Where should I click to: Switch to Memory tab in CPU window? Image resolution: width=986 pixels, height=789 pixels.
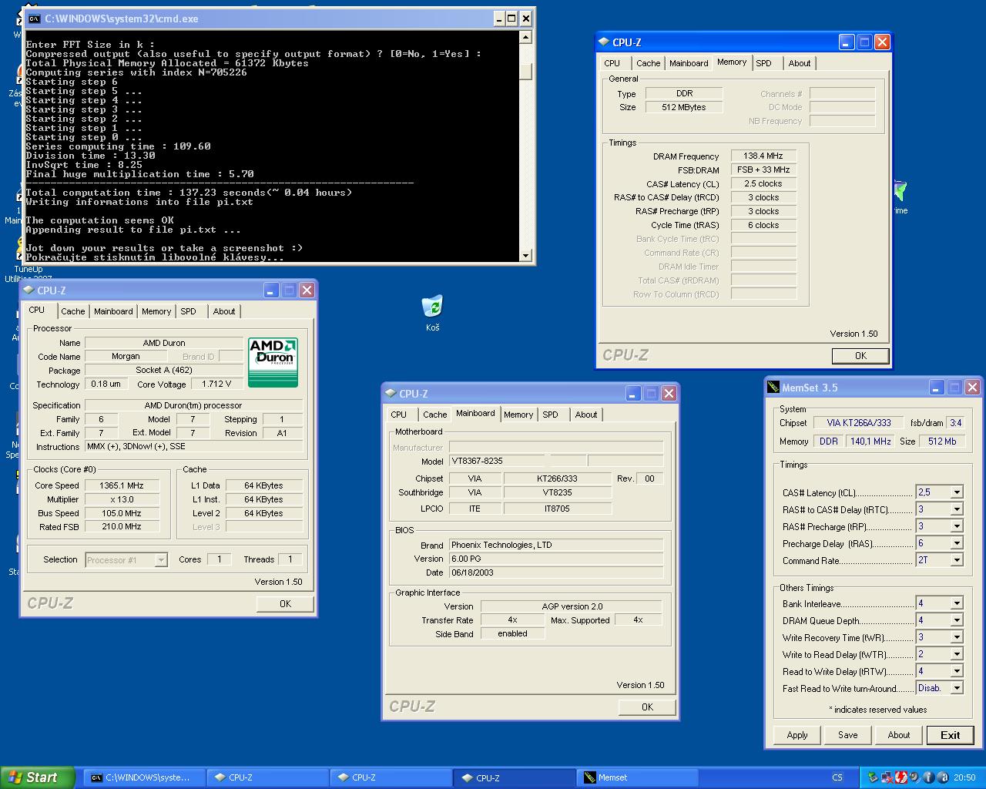156,311
